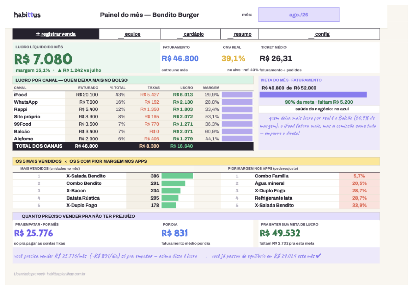Click Água mineral worst-margin row
Viewport: 413px width, 291px height.
269,183
